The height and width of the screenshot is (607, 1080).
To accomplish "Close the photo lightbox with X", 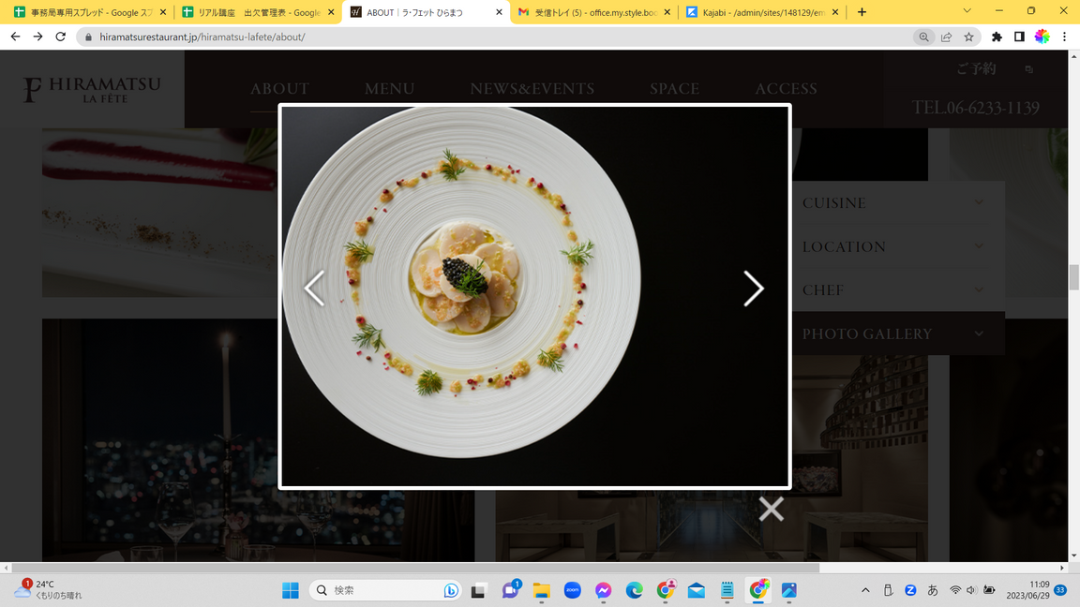I will pyautogui.click(x=771, y=509).
